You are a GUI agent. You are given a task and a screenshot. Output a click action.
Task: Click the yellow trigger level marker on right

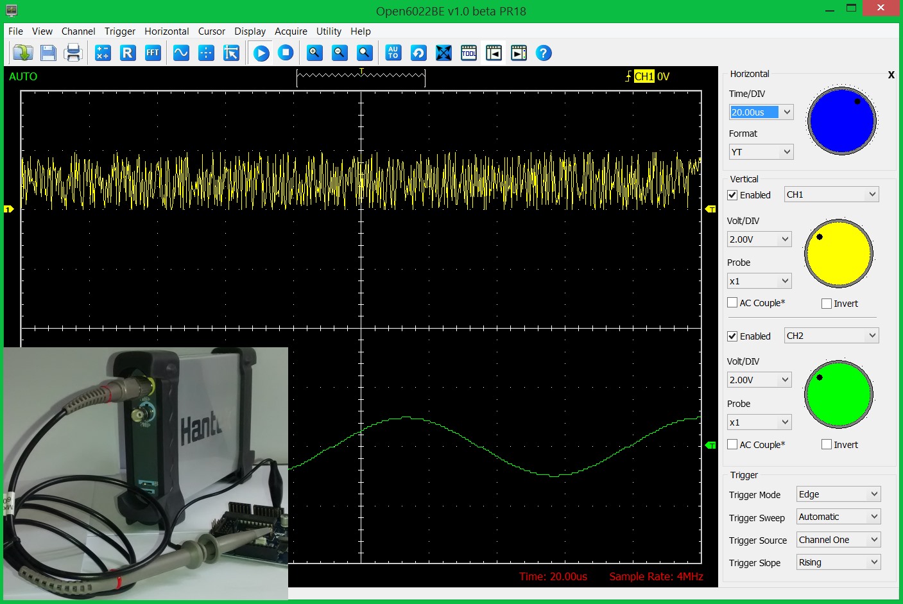tap(710, 209)
